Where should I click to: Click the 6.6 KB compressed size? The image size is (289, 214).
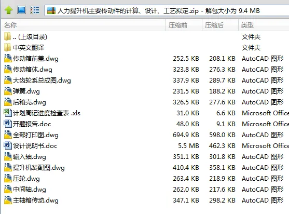coord(226,113)
